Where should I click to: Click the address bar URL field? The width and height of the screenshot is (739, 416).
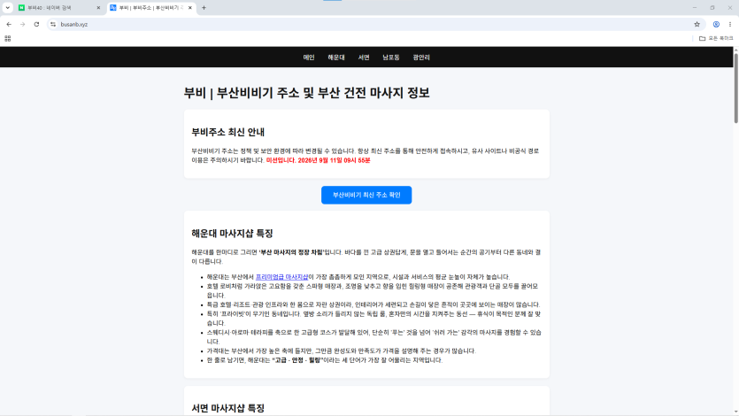(373, 25)
